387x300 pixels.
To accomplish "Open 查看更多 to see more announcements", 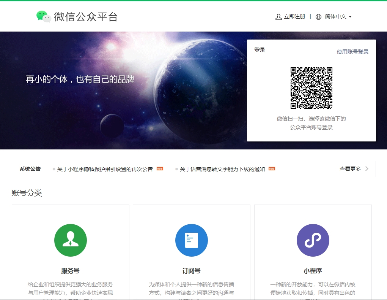I will click(x=350, y=169).
